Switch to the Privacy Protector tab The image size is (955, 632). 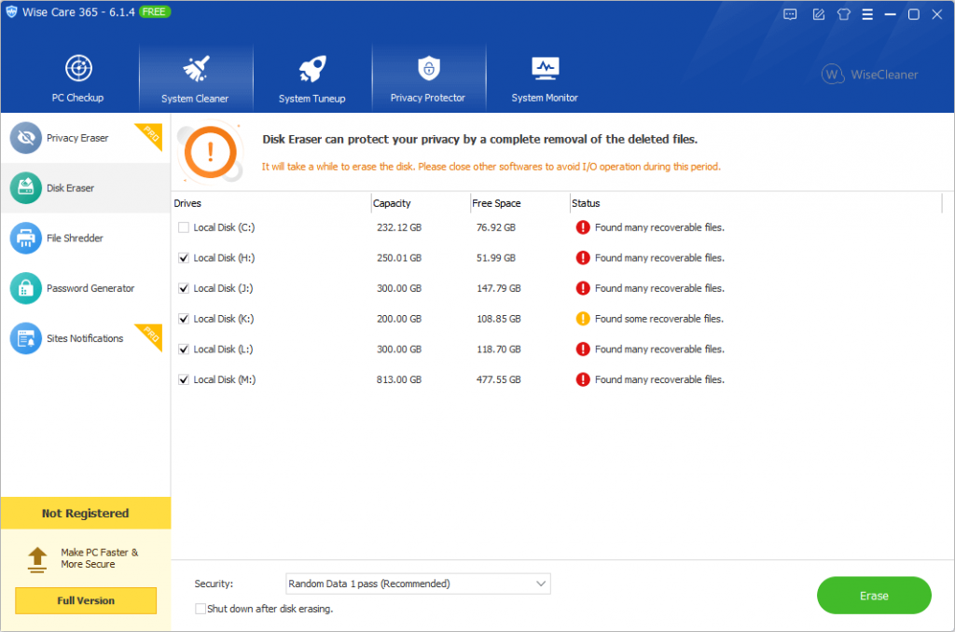pos(428,79)
